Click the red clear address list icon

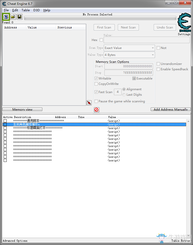(x=96, y=110)
